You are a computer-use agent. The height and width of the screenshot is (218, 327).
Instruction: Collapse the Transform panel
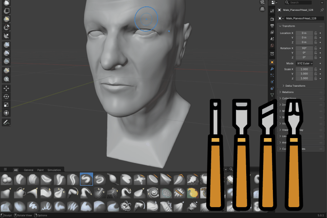click(280, 26)
